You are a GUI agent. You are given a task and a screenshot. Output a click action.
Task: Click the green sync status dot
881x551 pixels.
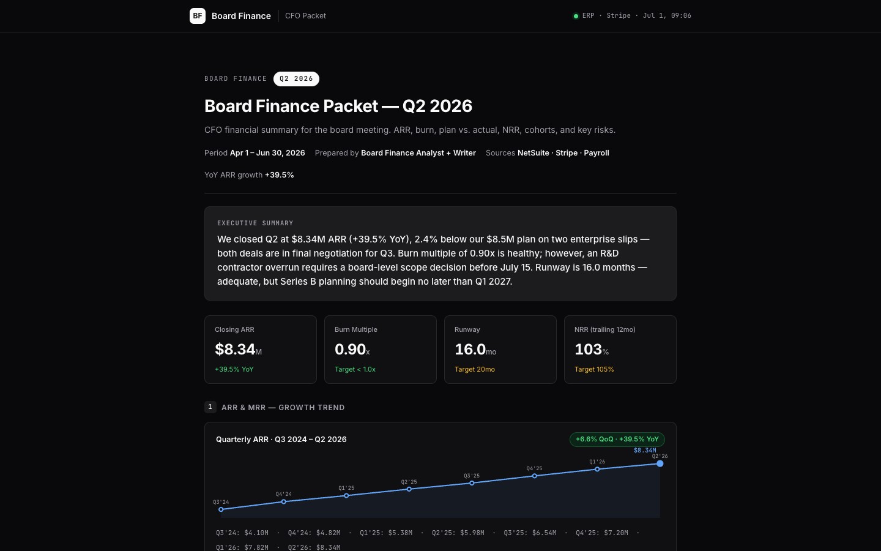[576, 16]
